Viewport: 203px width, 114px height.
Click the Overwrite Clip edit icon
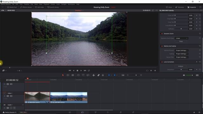point(83,75)
